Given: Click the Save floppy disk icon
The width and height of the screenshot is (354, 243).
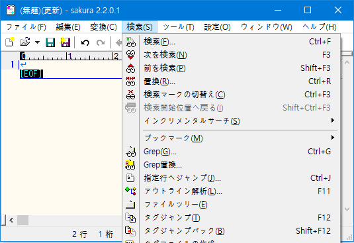Looking at the screenshot, I should pos(50,42).
